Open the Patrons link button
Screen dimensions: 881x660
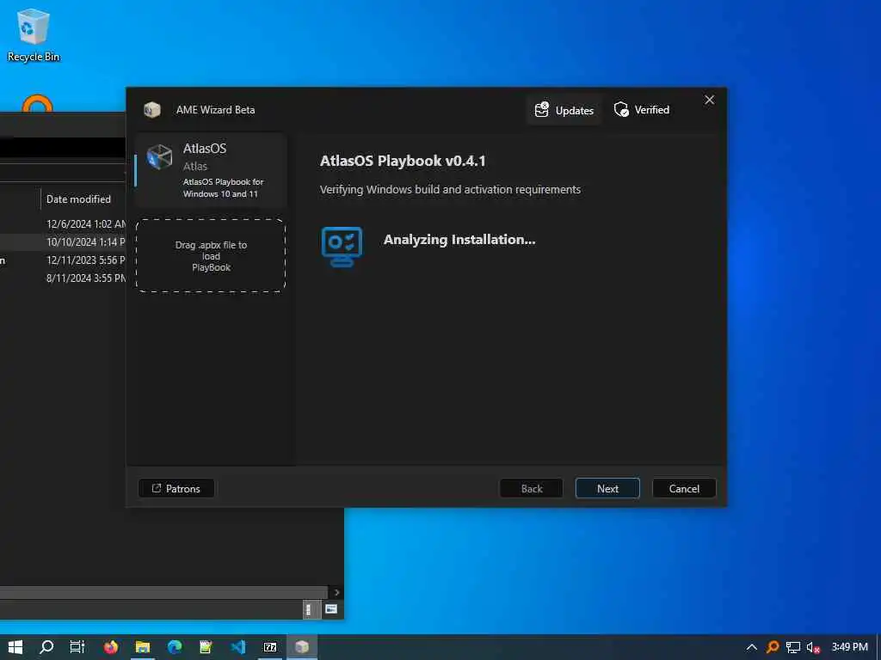[176, 488]
